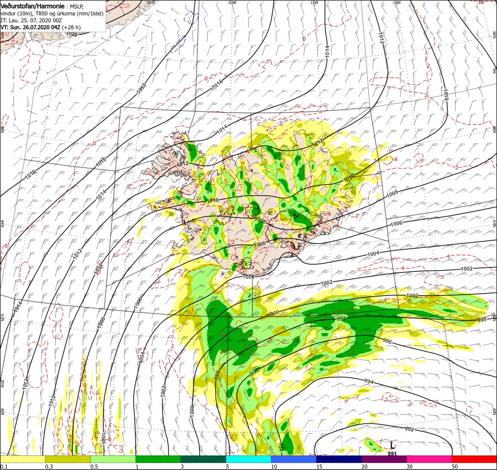Click the '30W' label on left edge
Viewport: 497px width, 470px height.
(x=2, y=384)
